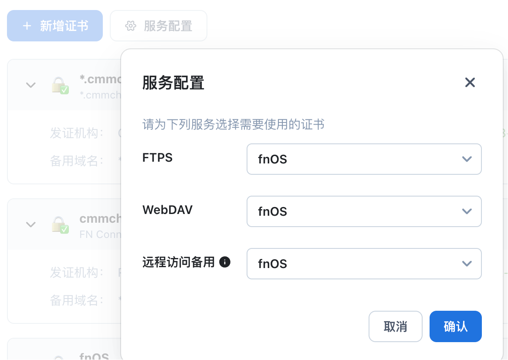Click the WebDAV dropdown chevron arrow
Viewport: 508px width, 360px height.
(x=467, y=211)
